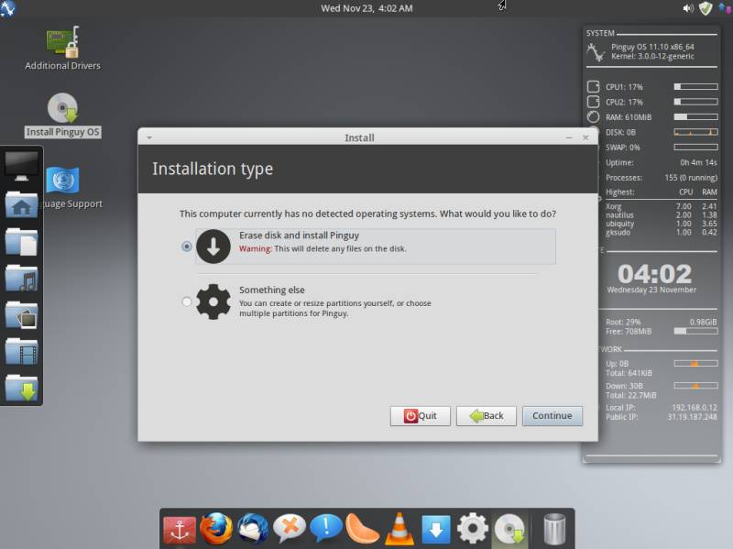Launch the orange slice app in the dock
The height and width of the screenshot is (549, 733).
tap(363, 529)
